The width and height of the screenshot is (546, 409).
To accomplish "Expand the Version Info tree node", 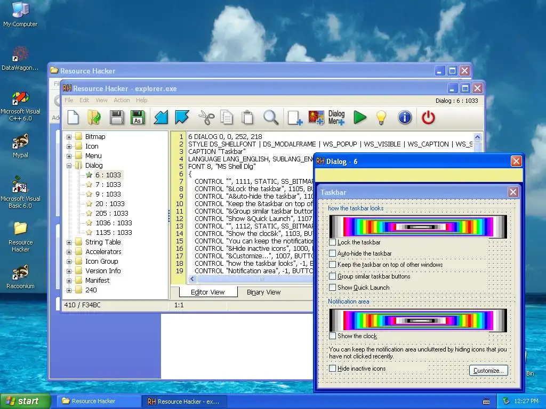I will pos(69,271).
